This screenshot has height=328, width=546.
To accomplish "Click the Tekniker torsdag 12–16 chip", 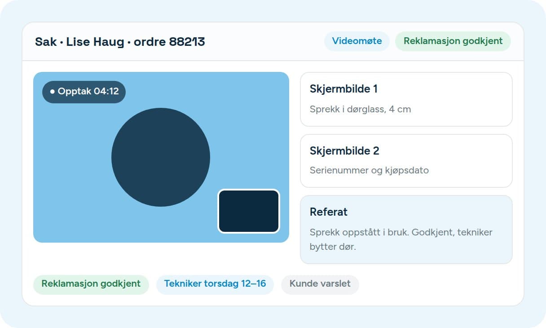I will 215,284.
